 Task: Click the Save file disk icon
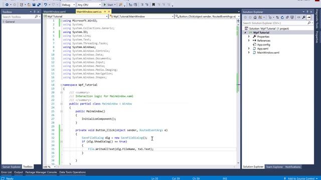tap(34, 4)
